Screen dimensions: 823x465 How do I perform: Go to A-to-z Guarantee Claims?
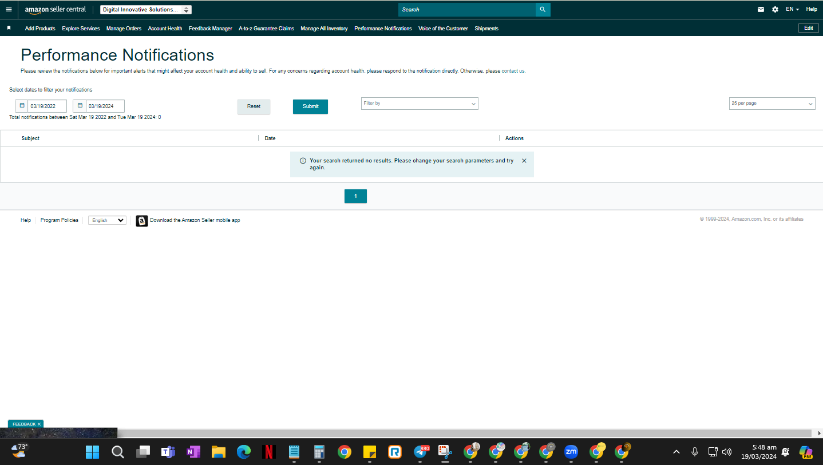(x=266, y=29)
